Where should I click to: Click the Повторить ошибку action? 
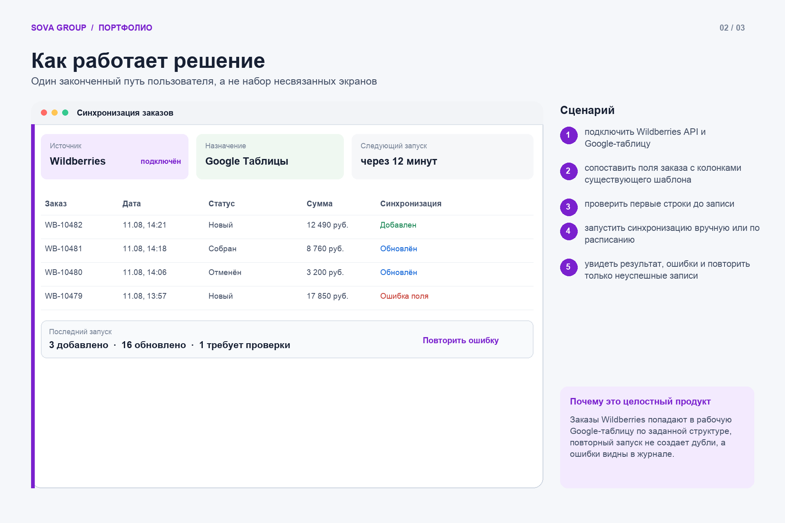click(x=461, y=340)
